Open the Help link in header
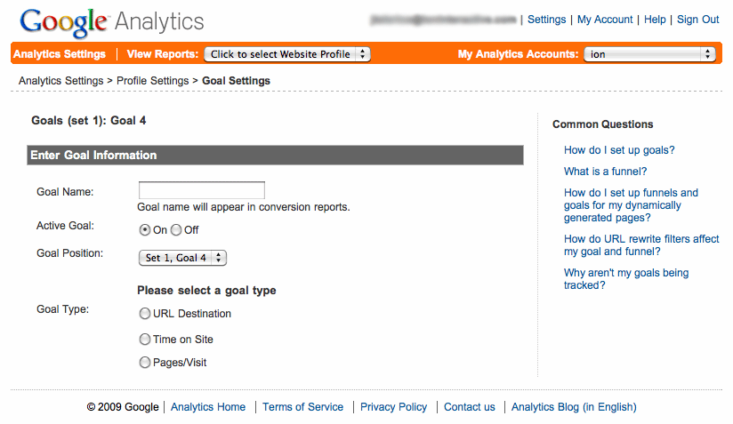This screenshot has height=424, width=733. [655, 20]
